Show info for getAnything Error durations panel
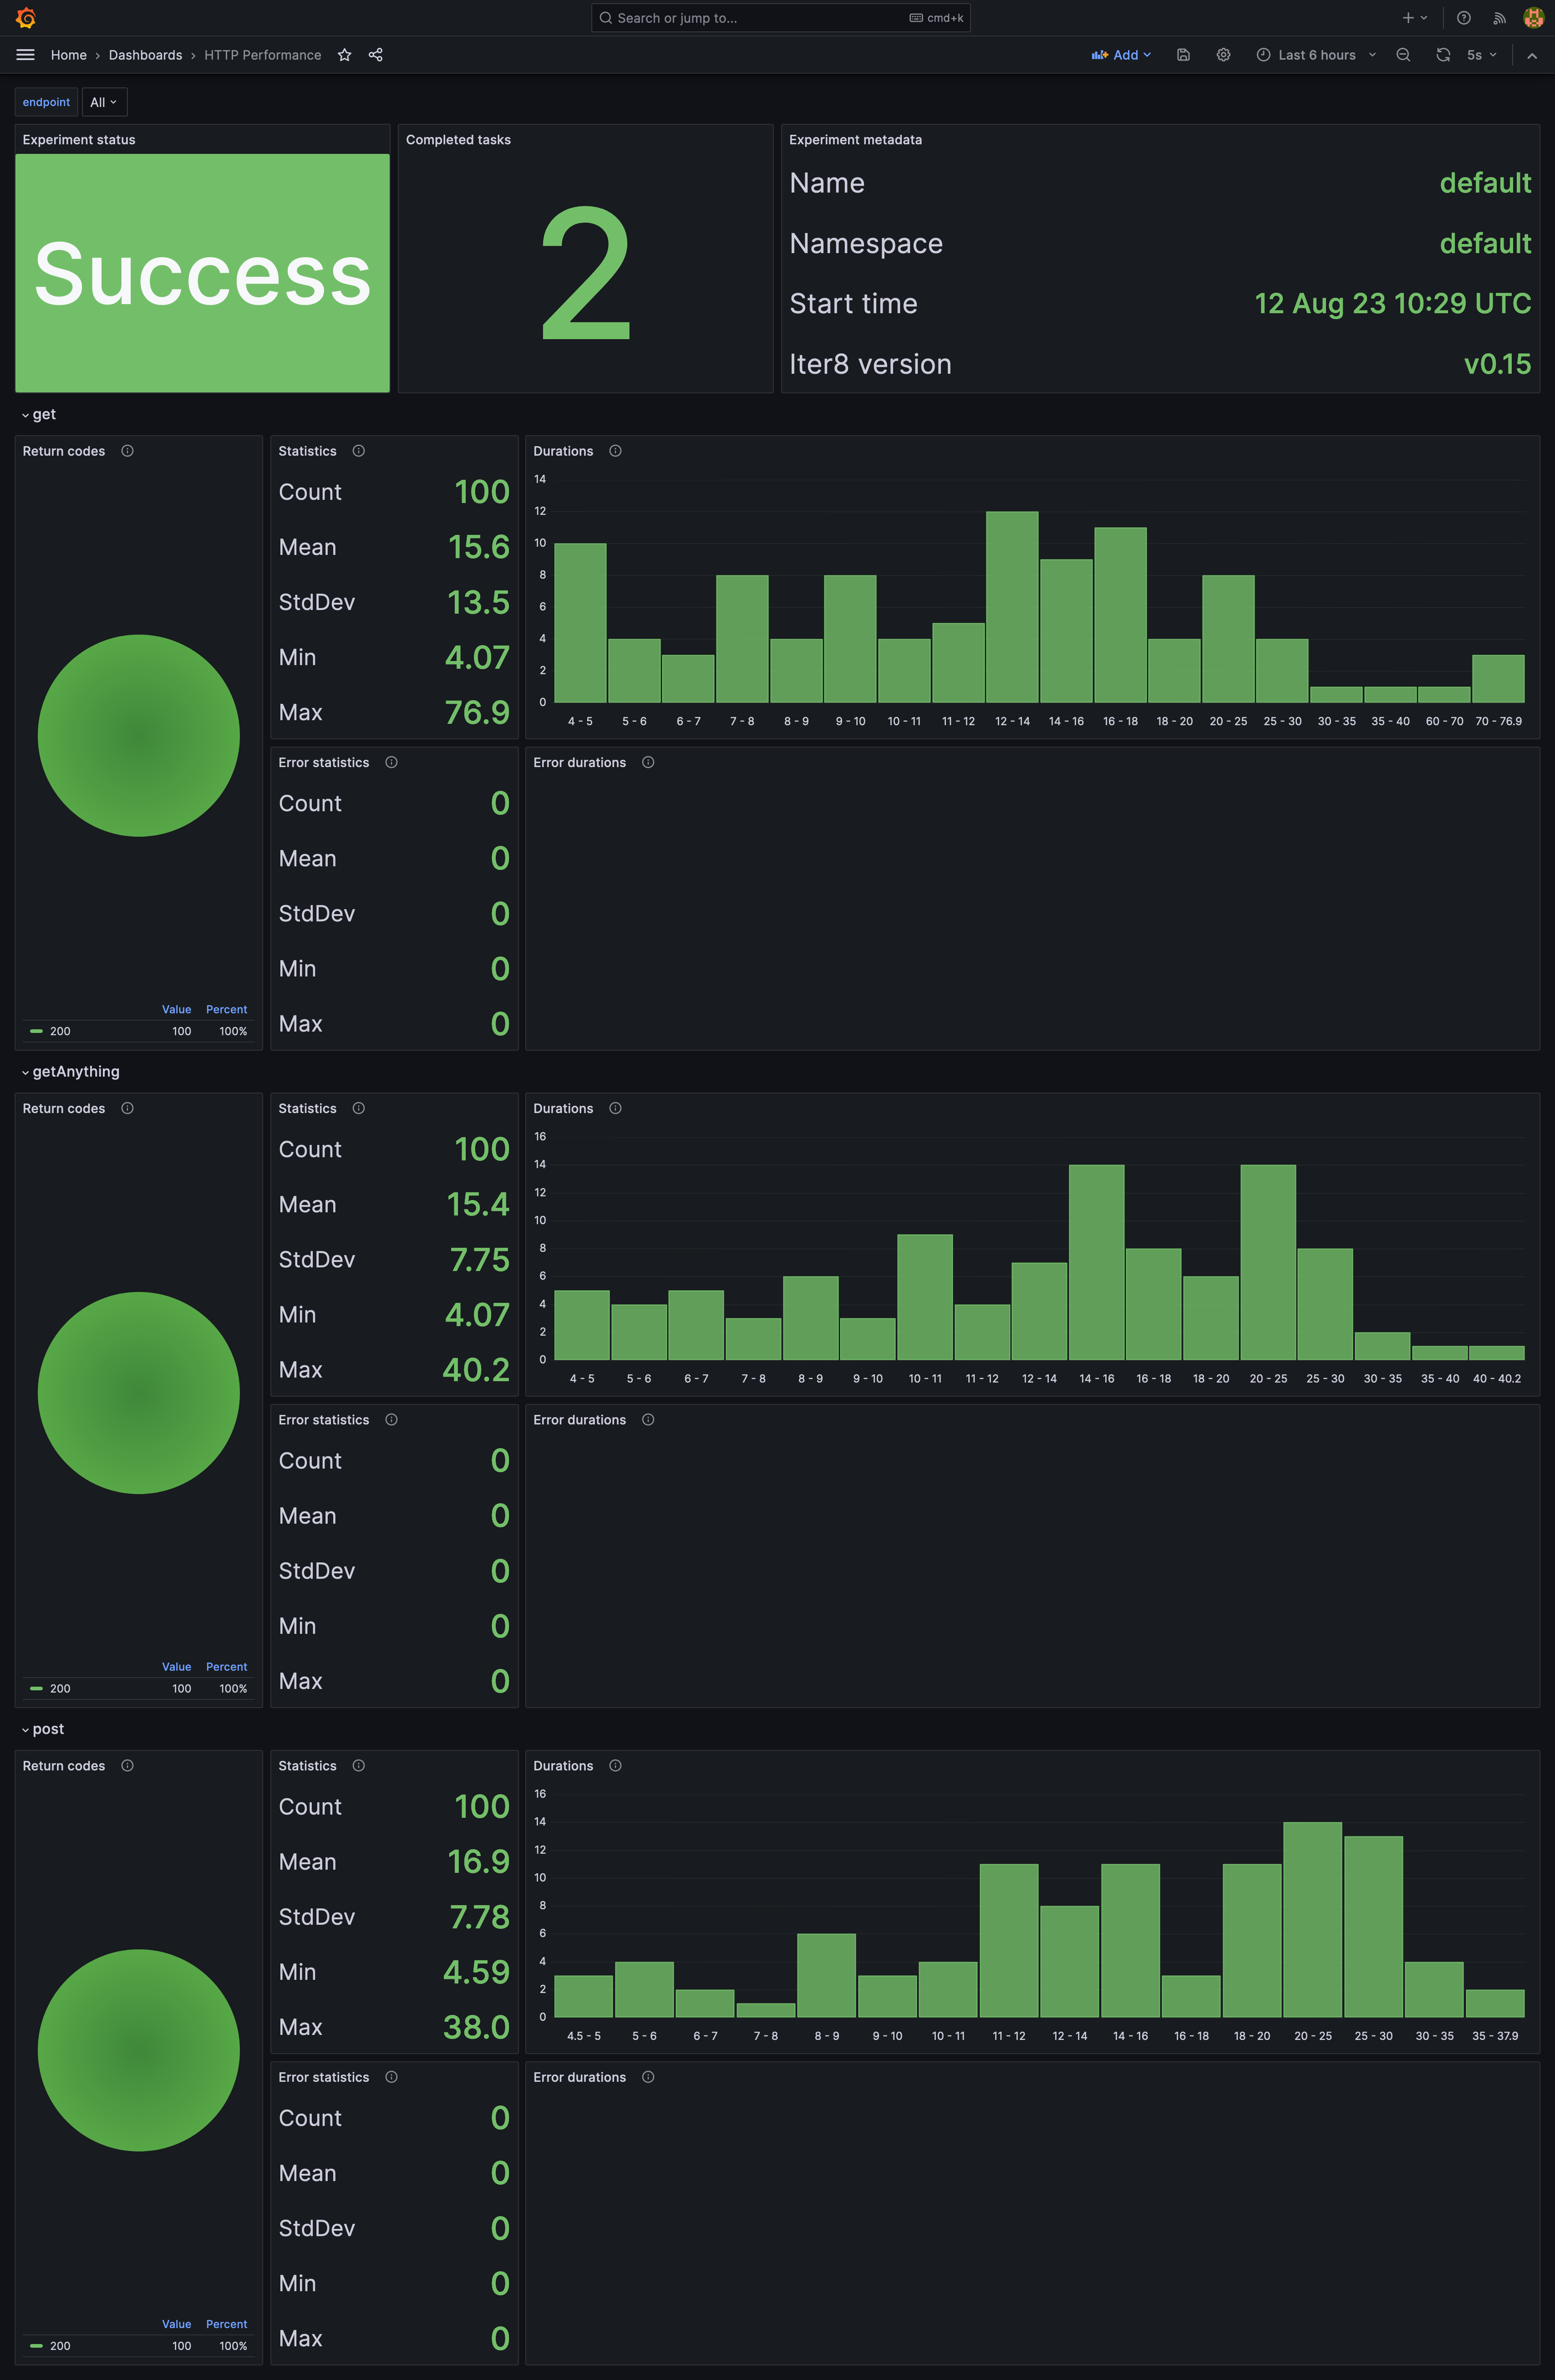1555x2380 pixels. (x=648, y=1419)
